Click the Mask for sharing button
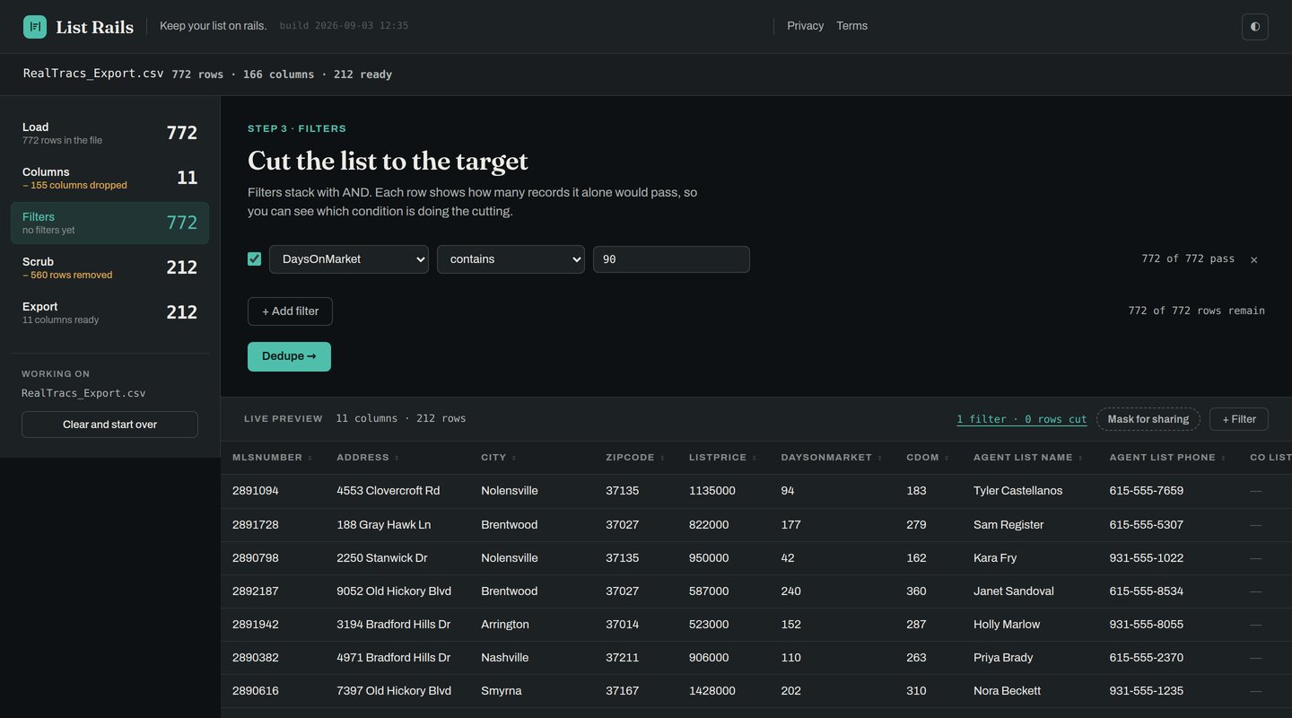Image resolution: width=1292 pixels, height=718 pixels. (1148, 419)
